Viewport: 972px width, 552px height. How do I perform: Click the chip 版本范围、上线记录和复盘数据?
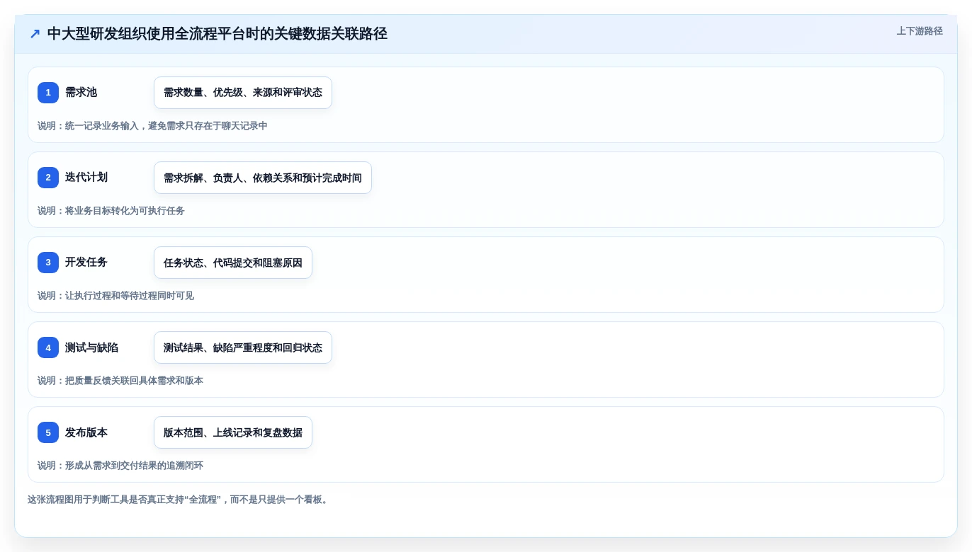[x=233, y=432]
